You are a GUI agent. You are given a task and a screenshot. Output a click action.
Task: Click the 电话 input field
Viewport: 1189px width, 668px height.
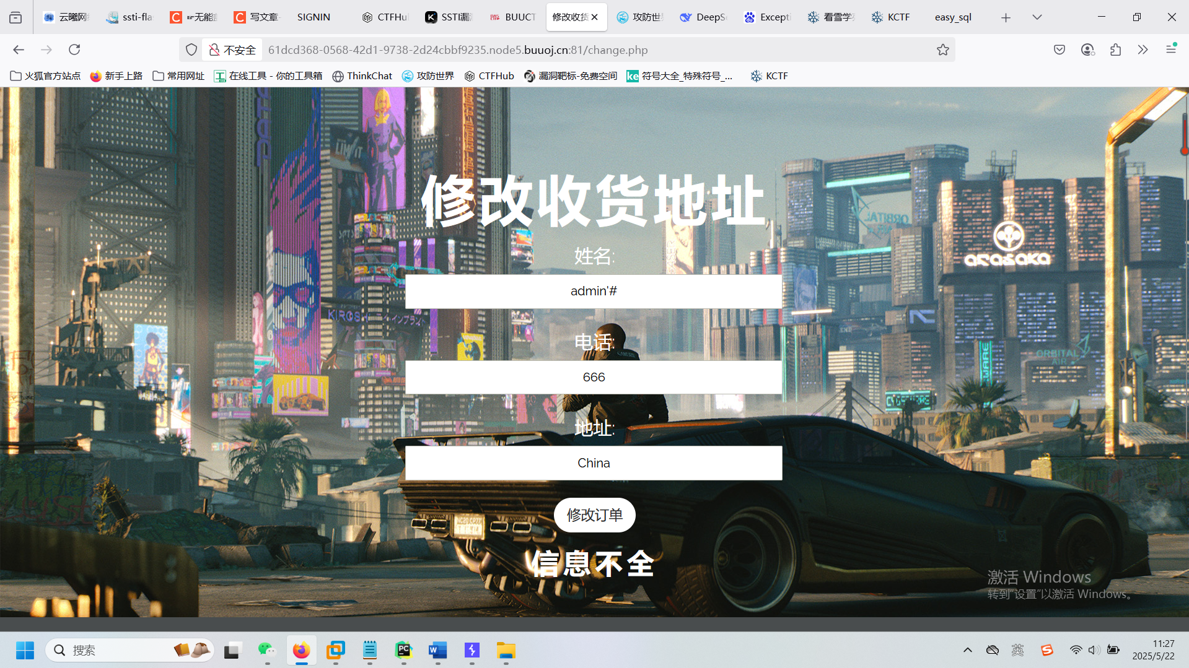(x=594, y=377)
